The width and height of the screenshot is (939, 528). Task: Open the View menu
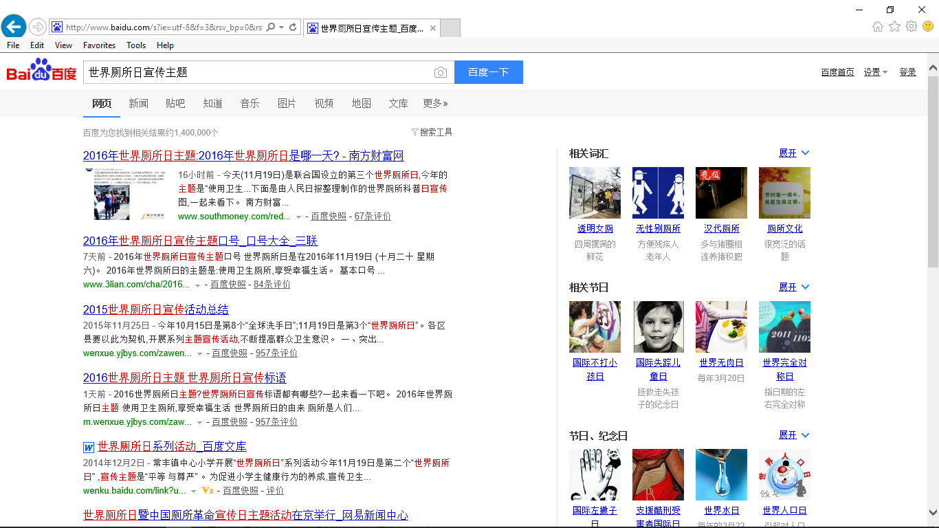(63, 45)
